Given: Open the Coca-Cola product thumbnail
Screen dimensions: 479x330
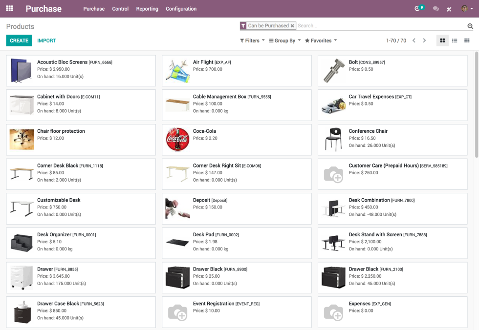Looking at the screenshot, I should (x=177, y=140).
